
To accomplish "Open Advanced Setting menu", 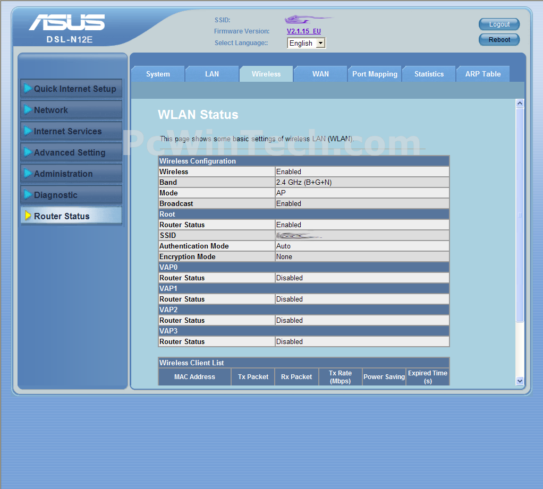I will (x=71, y=152).
